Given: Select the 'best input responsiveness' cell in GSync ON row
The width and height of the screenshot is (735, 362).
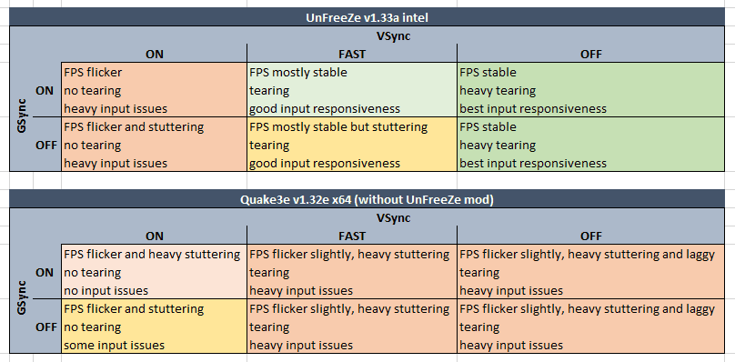Looking at the screenshot, I should [591, 90].
